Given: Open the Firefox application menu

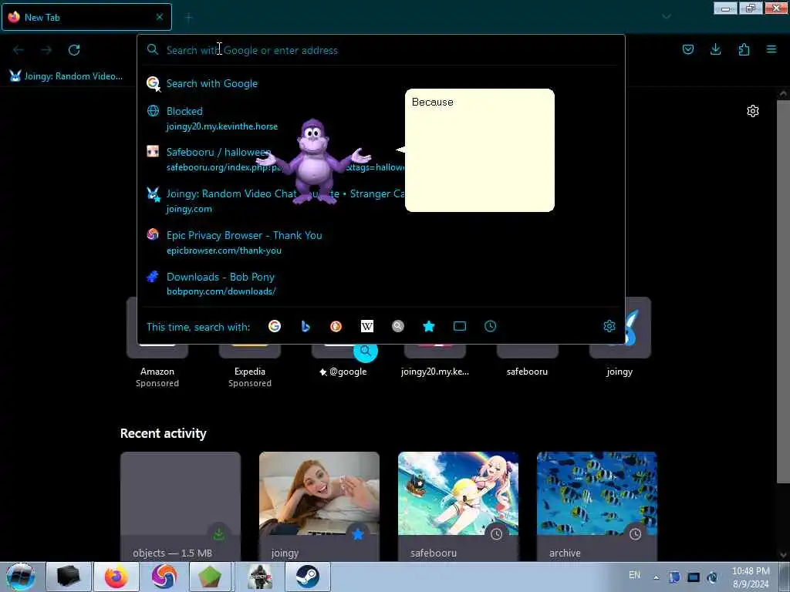Looking at the screenshot, I should [x=771, y=49].
